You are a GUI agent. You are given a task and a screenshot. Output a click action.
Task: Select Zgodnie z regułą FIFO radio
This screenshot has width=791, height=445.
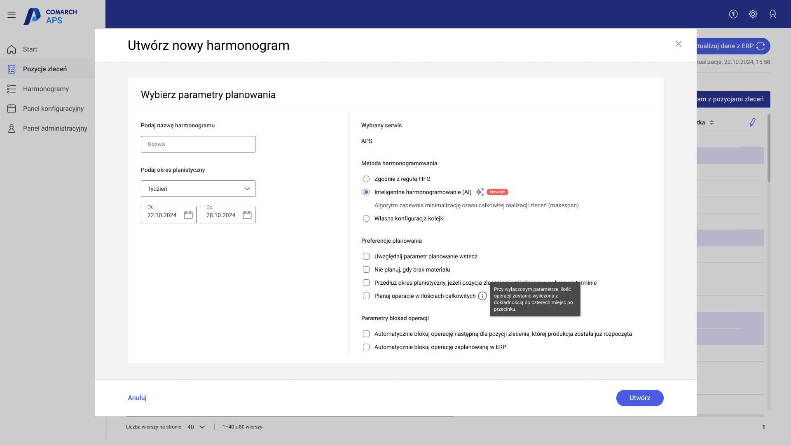coord(366,179)
